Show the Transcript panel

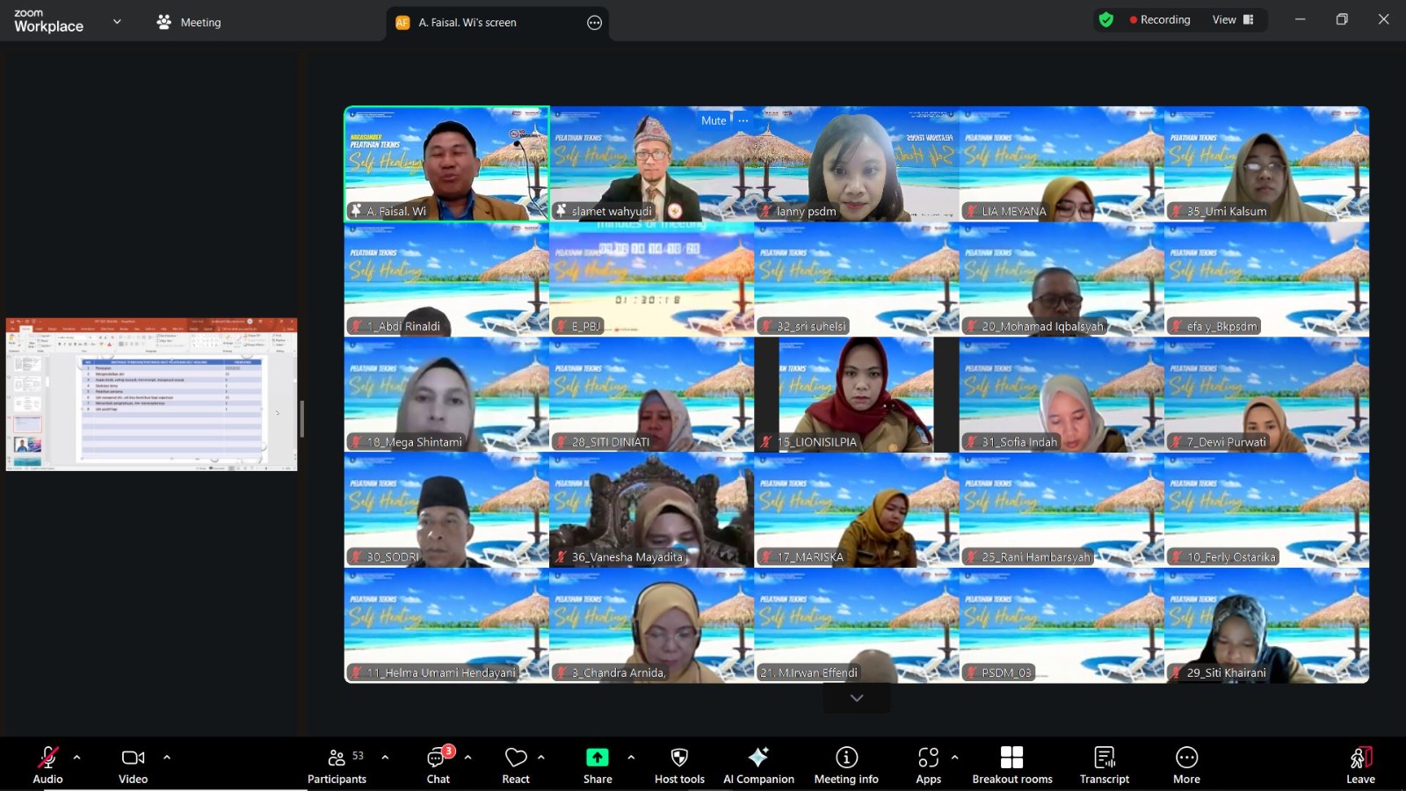pos(1105,765)
